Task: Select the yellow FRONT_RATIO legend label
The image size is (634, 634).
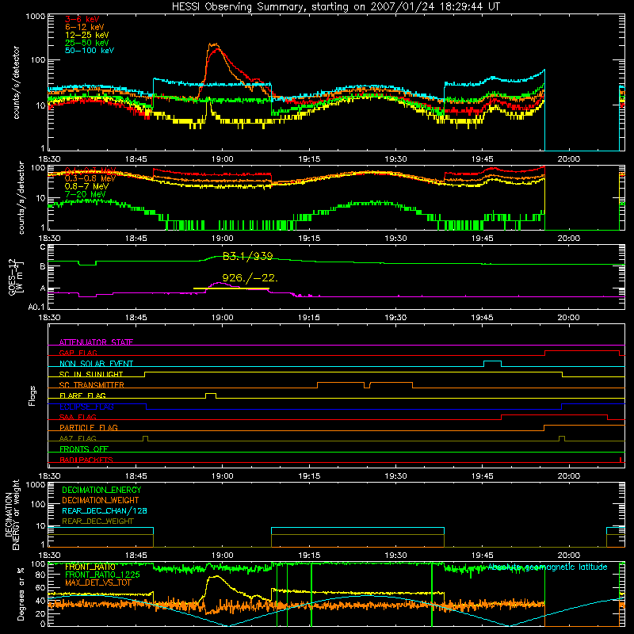Action: pos(90,567)
